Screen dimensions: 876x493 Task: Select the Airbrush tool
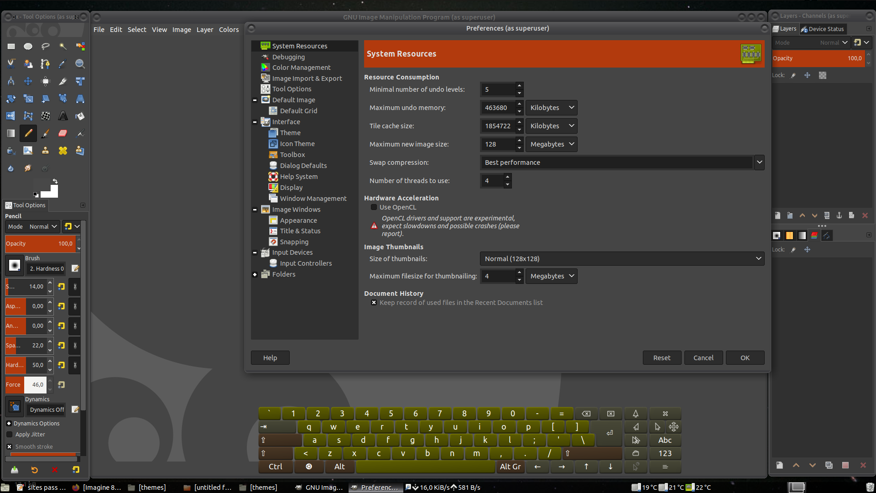click(80, 133)
